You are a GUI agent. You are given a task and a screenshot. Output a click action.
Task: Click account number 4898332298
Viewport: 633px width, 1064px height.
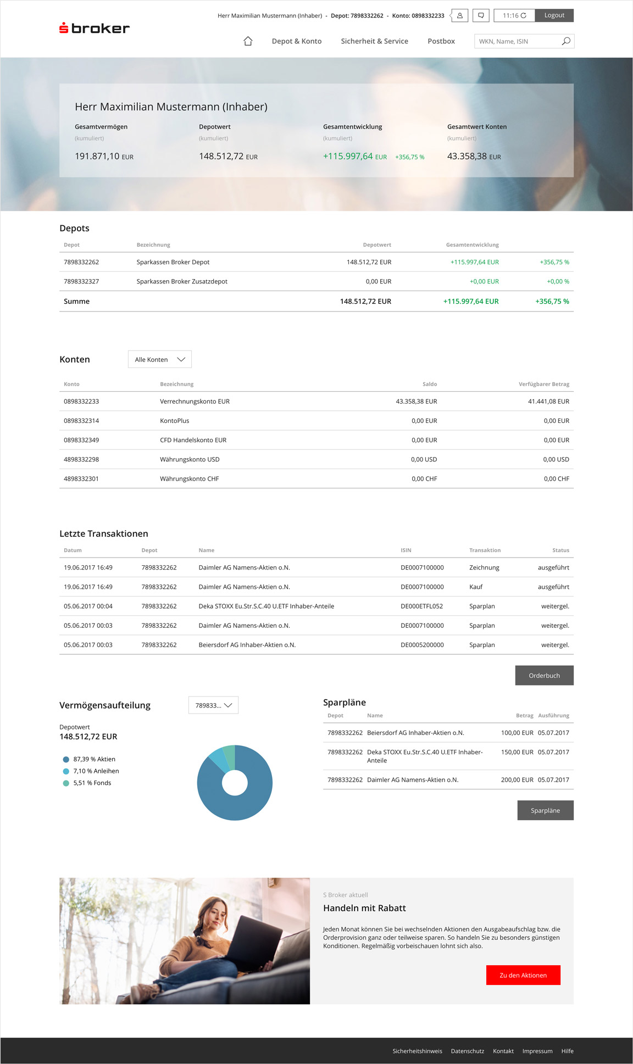tap(81, 459)
